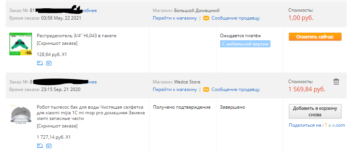352x153 pixels.
Task: Click return box icon under Распределитель item
Action: (x=49, y=64)
